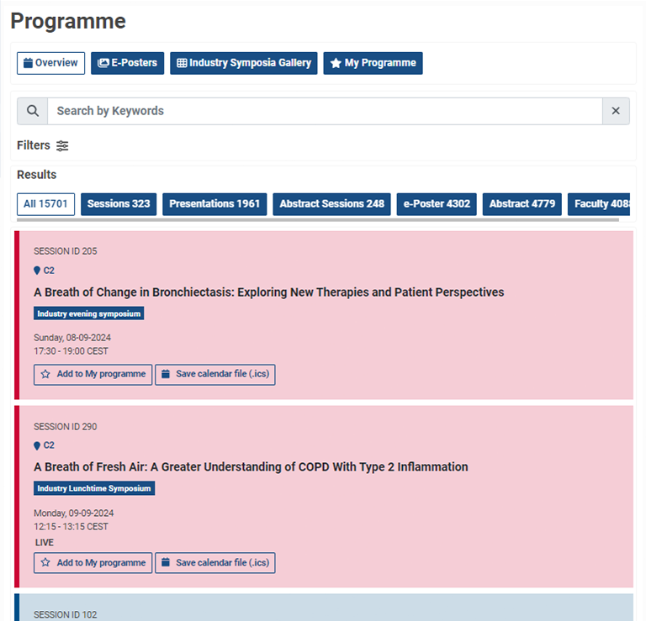Expand the Filters section
Viewport: 646px width, 621px height.
34,145
